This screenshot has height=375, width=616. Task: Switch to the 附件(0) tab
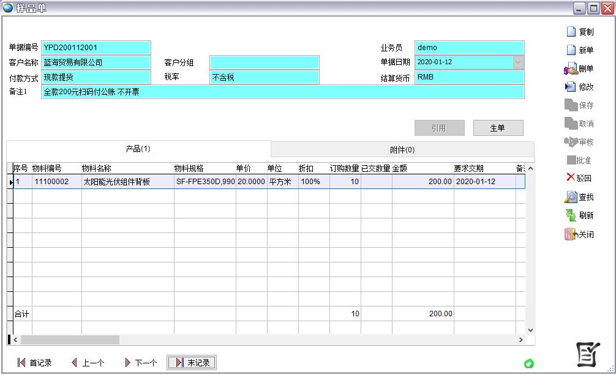(x=402, y=150)
